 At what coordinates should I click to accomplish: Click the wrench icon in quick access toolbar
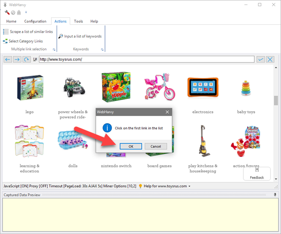(7, 12)
